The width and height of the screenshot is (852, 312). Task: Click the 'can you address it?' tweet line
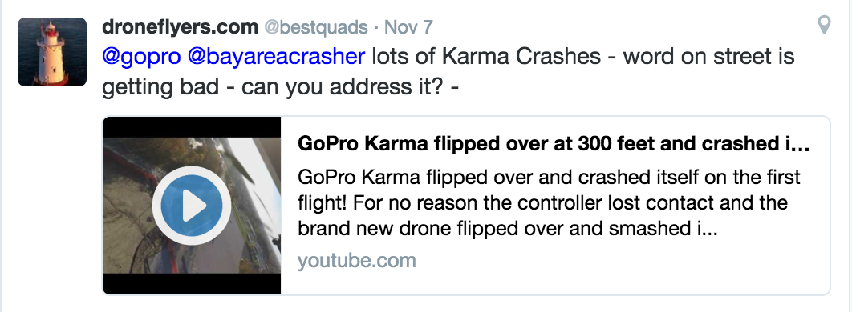coord(280,86)
